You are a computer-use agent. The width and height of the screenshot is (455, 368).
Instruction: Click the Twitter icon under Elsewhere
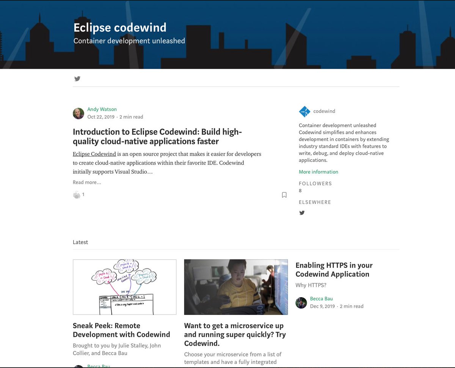coord(302,213)
